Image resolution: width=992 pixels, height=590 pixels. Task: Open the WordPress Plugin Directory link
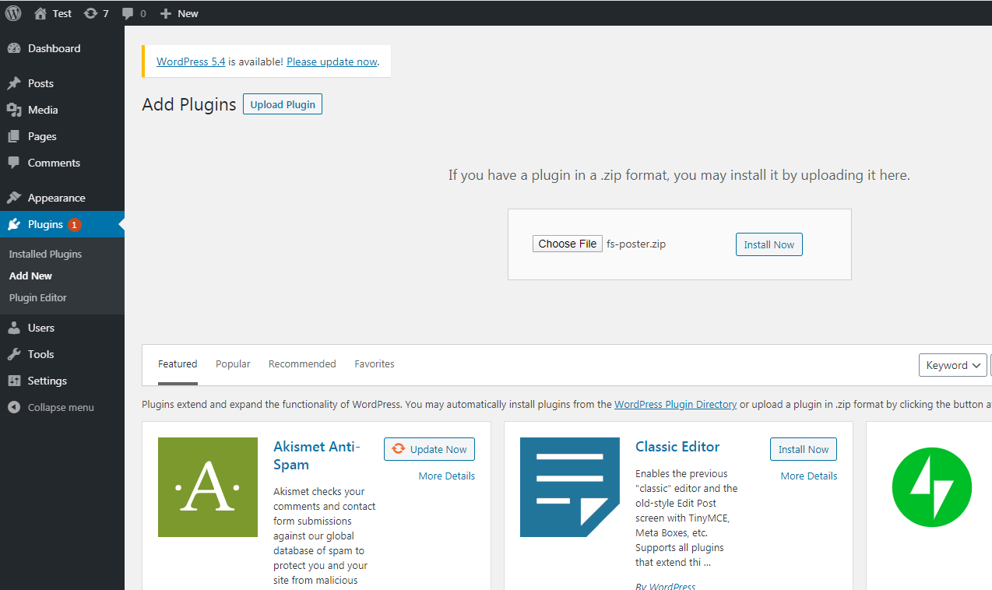click(x=676, y=404)
